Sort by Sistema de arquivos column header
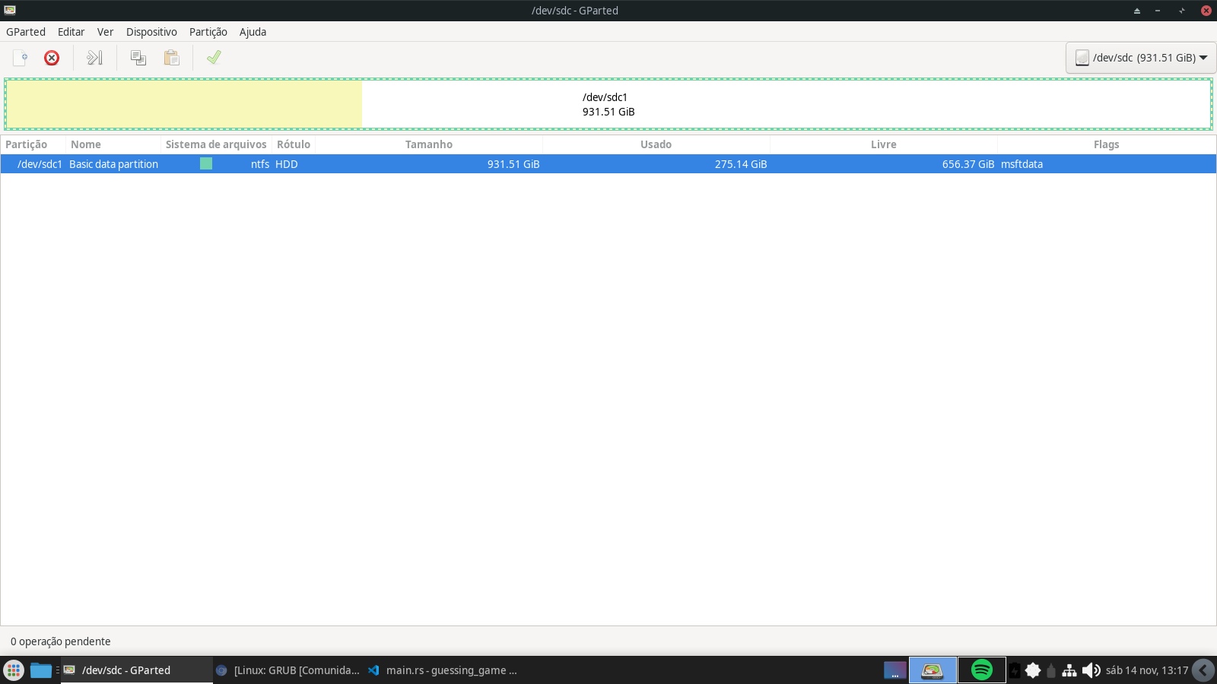 (x=216, y=144)
